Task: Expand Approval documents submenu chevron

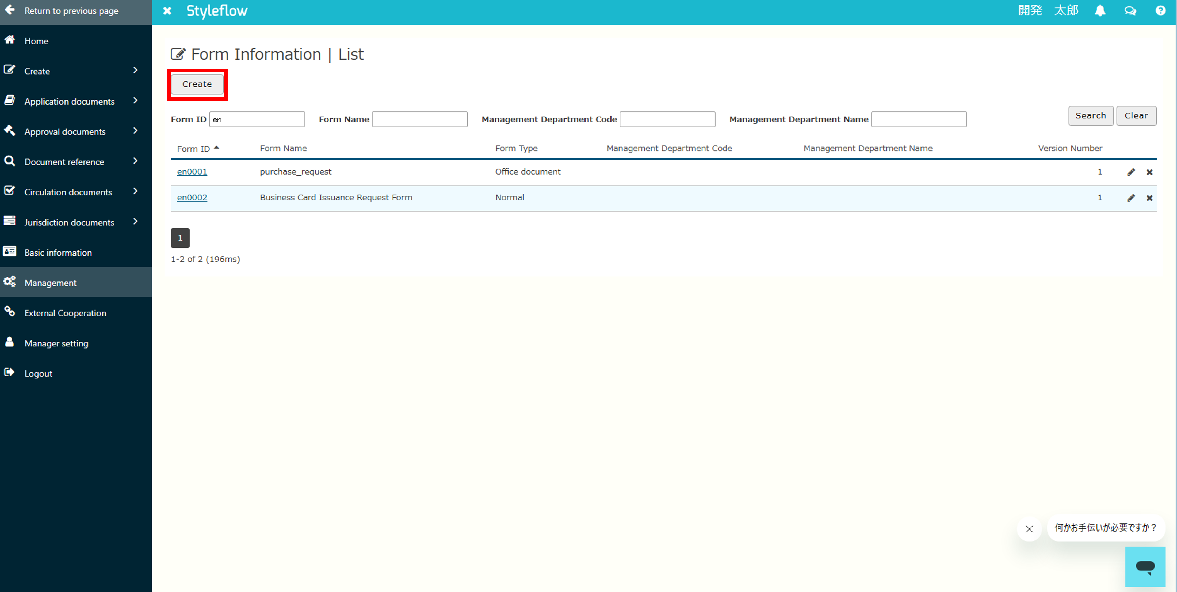Action: [x=135, y=130]
